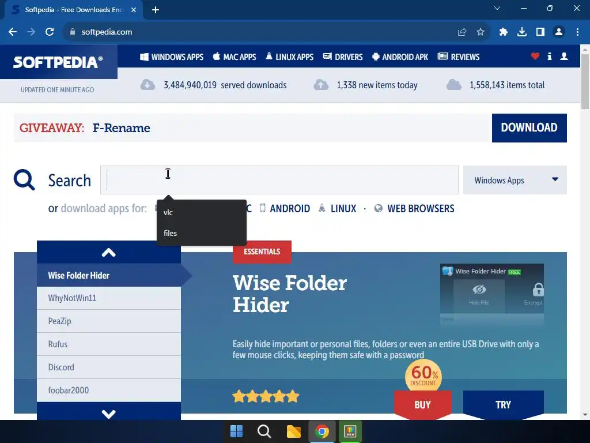590x443 pixels.
Task: Click the Chrome icon on taskbar
Action: [x=322, y=431]
